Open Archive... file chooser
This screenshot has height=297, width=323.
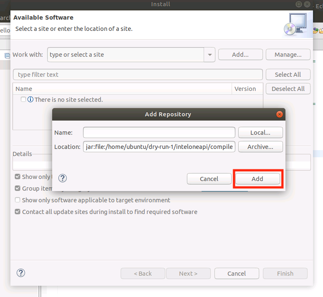click(260, 147)
